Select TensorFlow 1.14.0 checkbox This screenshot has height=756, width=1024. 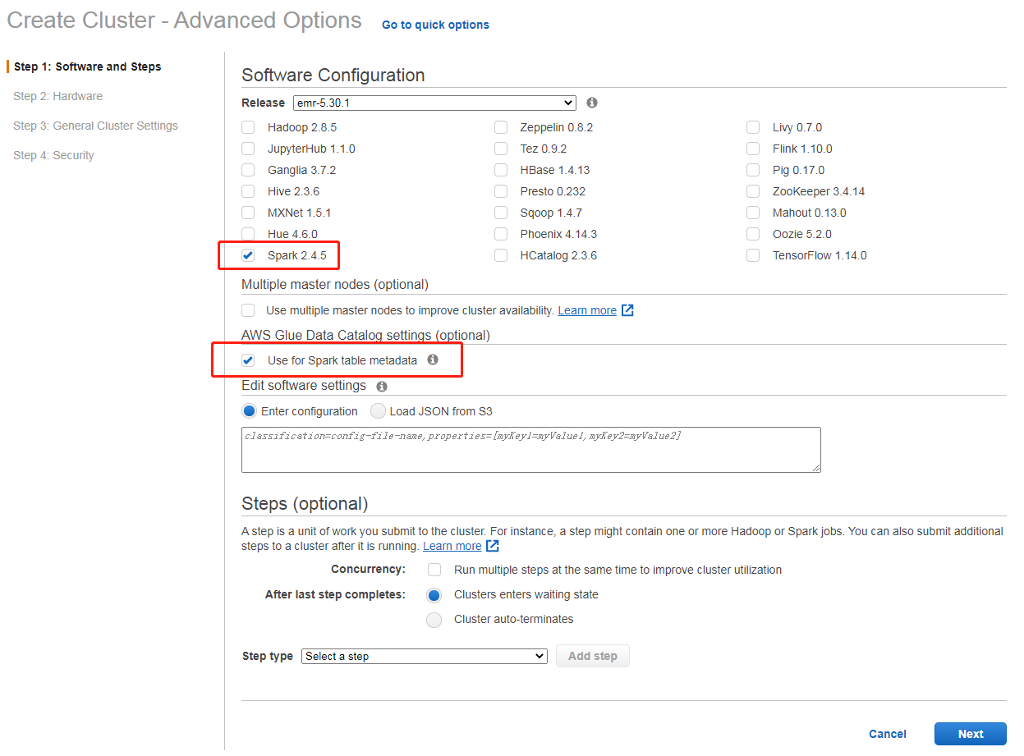coord(753,255)
